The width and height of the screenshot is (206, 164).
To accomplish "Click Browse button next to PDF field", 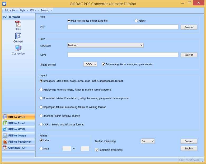I will point(189,27).
